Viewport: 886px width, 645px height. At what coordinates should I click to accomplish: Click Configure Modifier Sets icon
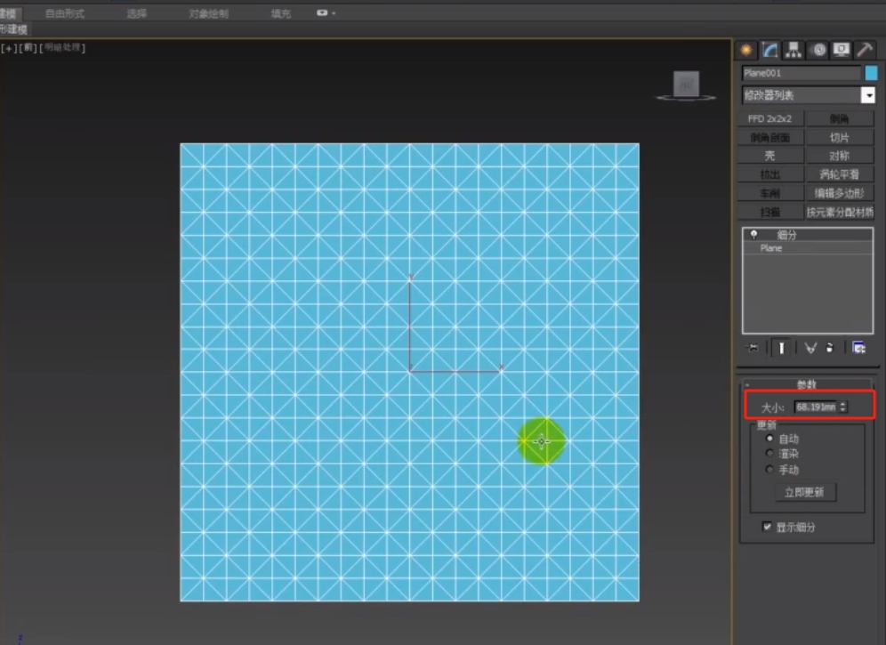click(858, 348)
